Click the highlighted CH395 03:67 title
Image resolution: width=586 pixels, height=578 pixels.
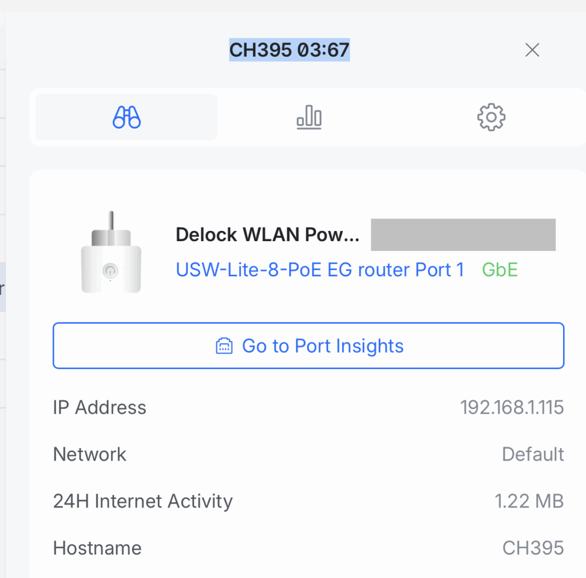289,50
